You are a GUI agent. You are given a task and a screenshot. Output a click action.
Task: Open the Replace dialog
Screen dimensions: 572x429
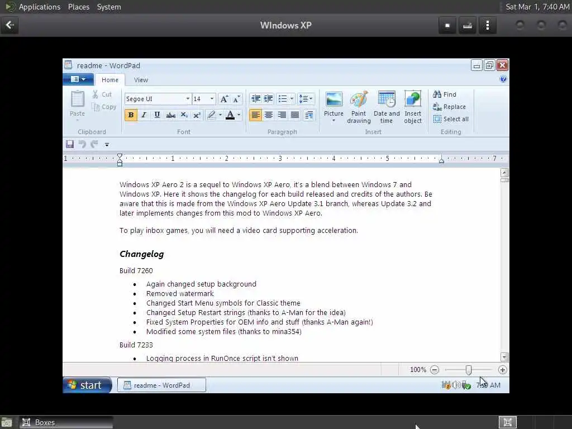(x=449, y=107)
